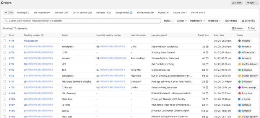Viewport: 260px width, 118px height.
Task: Open order #1114 link
Action: click(x=12, y=53)
